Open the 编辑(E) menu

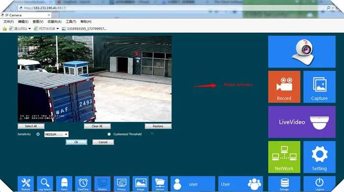coord(23,22)
